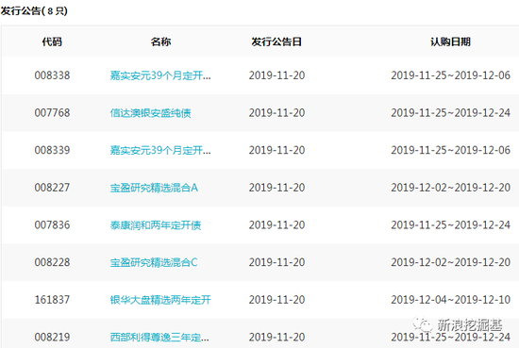This screenshot has width=519, height=348.
Task: Select fund code 007768
Action: coord(52,113)
